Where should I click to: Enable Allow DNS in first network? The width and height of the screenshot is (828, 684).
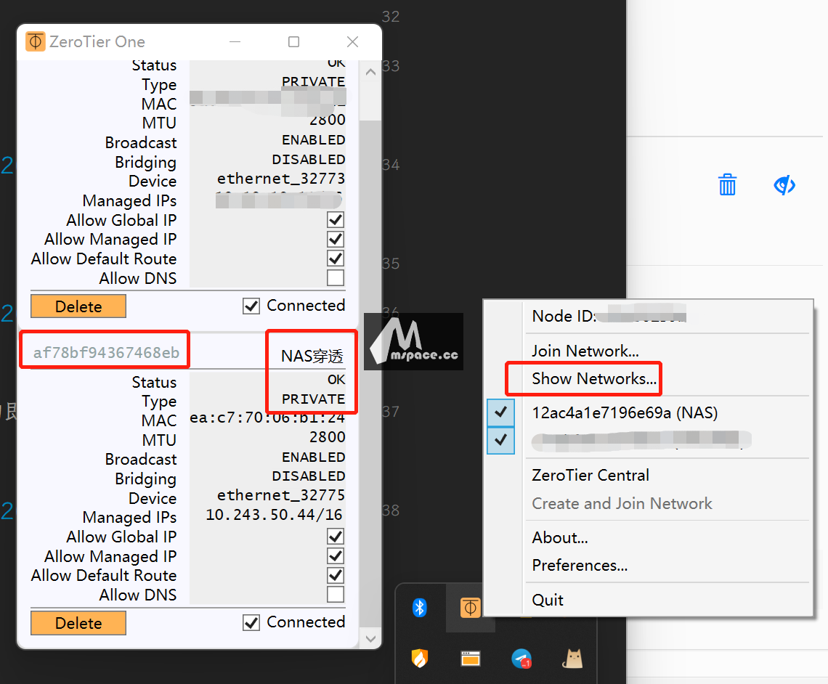[336, 277]
